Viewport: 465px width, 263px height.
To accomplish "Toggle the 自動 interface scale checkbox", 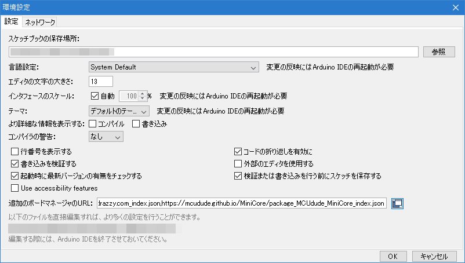I will pos(95,96).
